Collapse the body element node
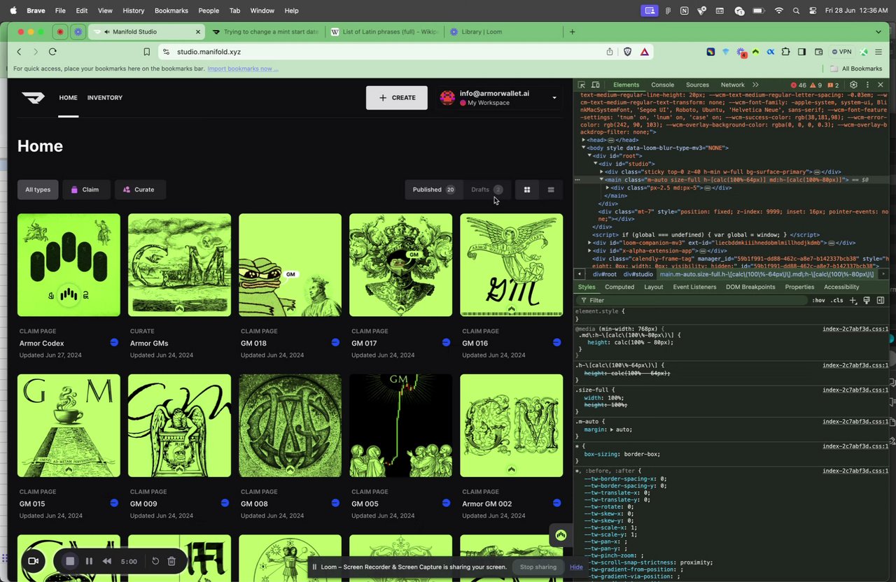The height and width of the screenshot is (582, 896). tap(584, 148)
